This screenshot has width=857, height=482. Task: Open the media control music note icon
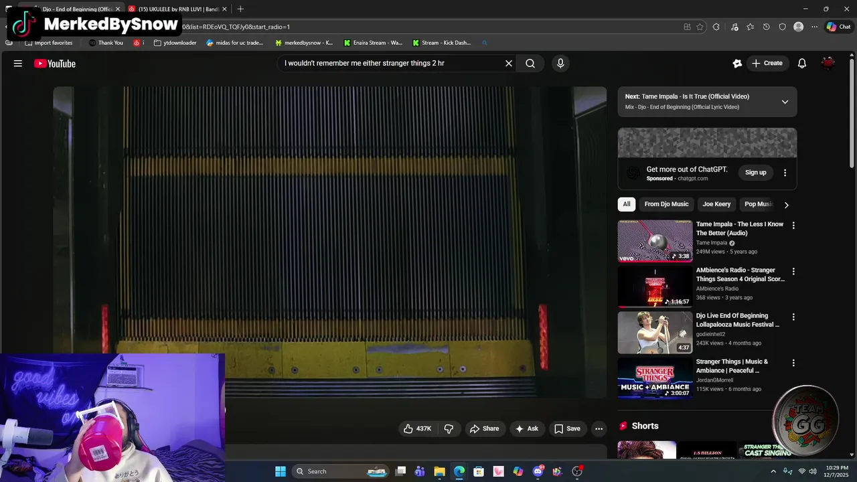tap(734, 27)
